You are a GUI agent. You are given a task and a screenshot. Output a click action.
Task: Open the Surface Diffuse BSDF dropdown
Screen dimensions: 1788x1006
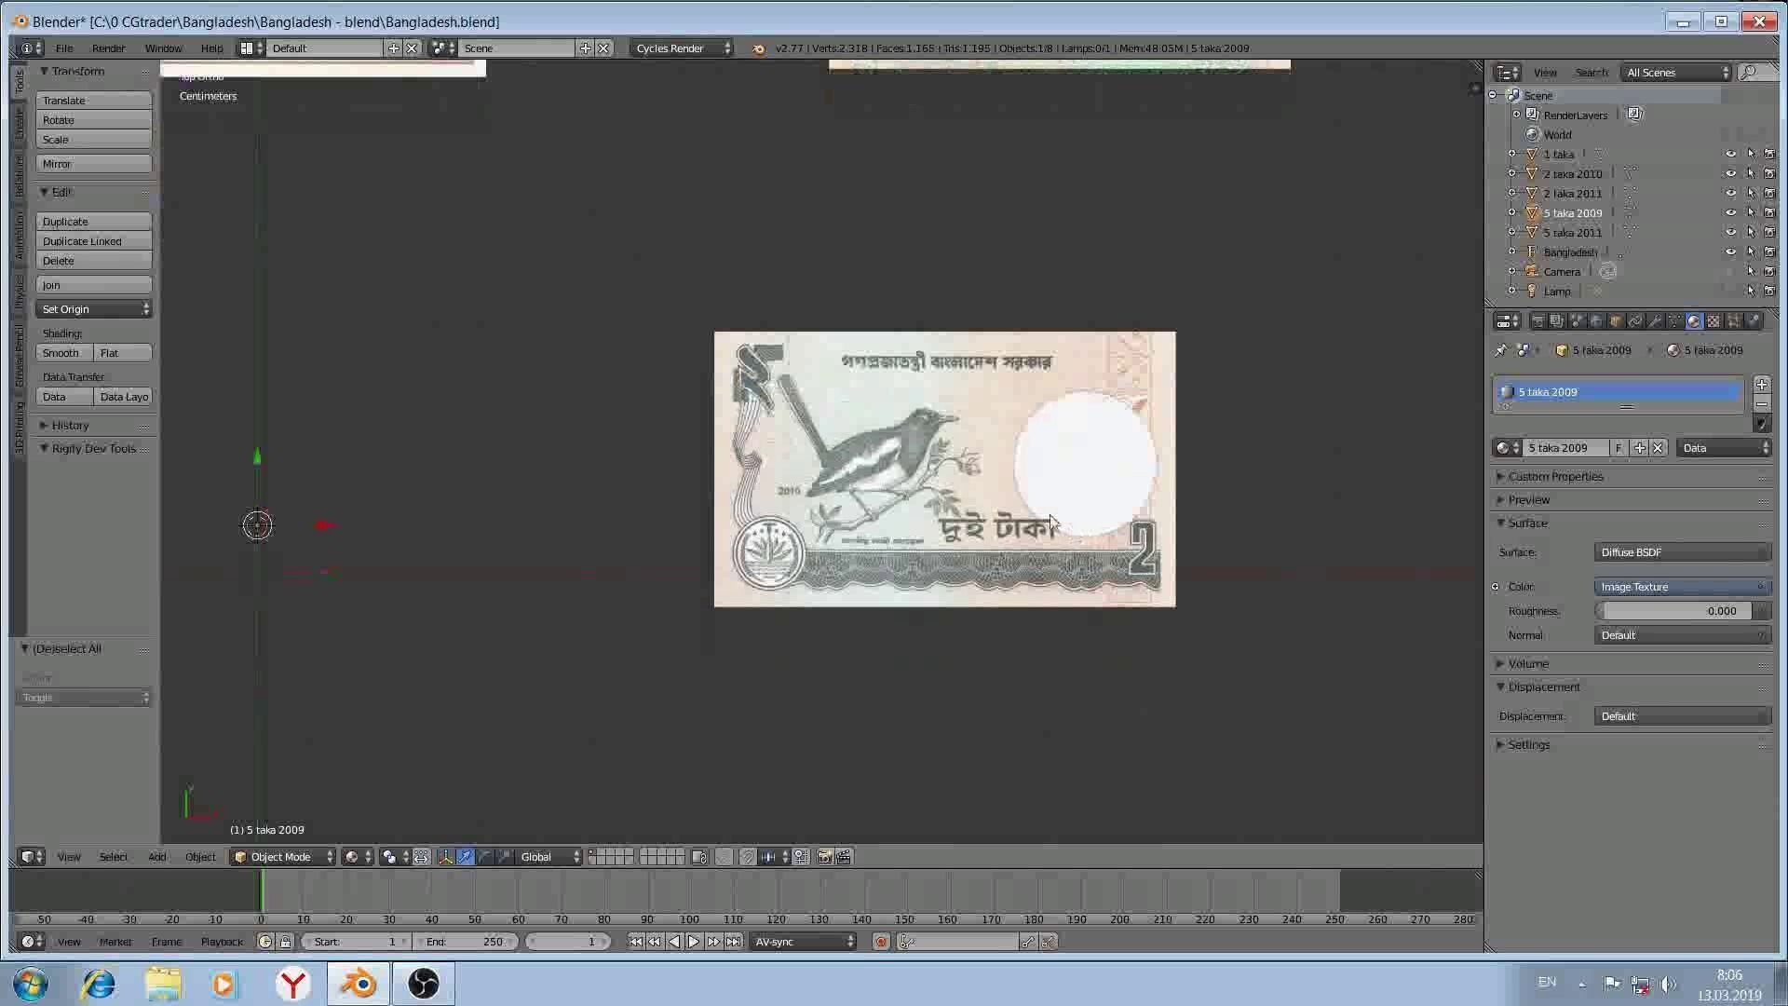[1683, 552]
